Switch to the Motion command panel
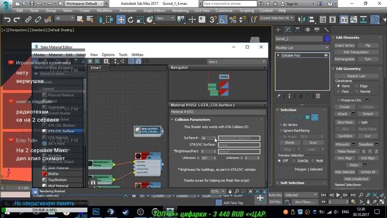387x218 pixels. click(x=307, y=30)
